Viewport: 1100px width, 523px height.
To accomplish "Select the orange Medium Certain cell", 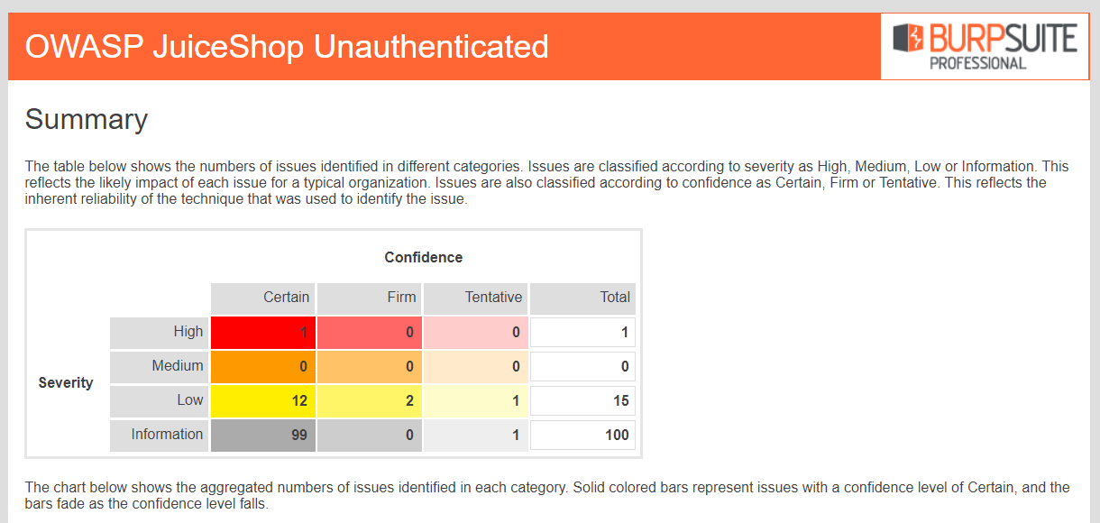I will [262, 366].
